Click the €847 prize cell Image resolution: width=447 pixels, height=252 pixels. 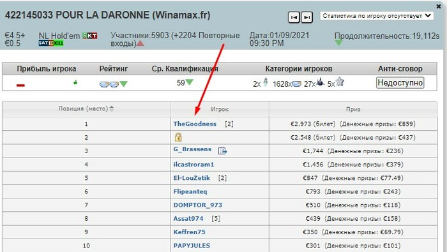353,178
